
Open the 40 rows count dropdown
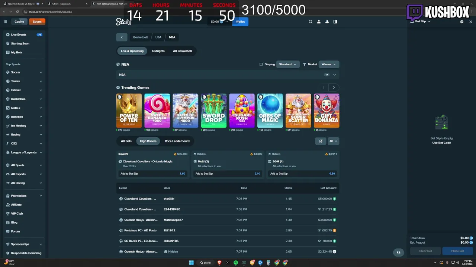(x=333, y=141)
